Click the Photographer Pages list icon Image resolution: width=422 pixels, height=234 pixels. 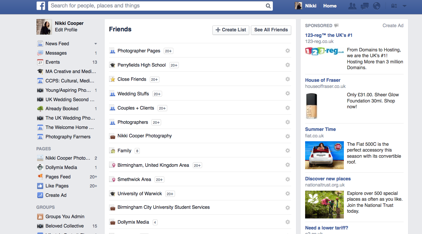[x=112, y=51]
